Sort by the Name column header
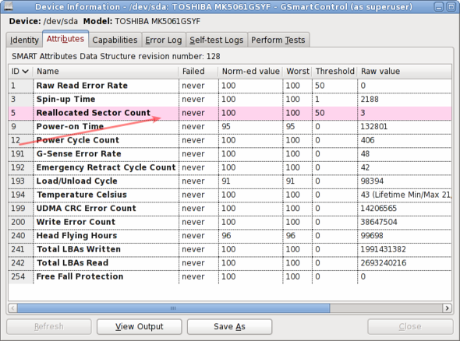The width and height of the screenshot is (460, 341). tap(106, 72)
